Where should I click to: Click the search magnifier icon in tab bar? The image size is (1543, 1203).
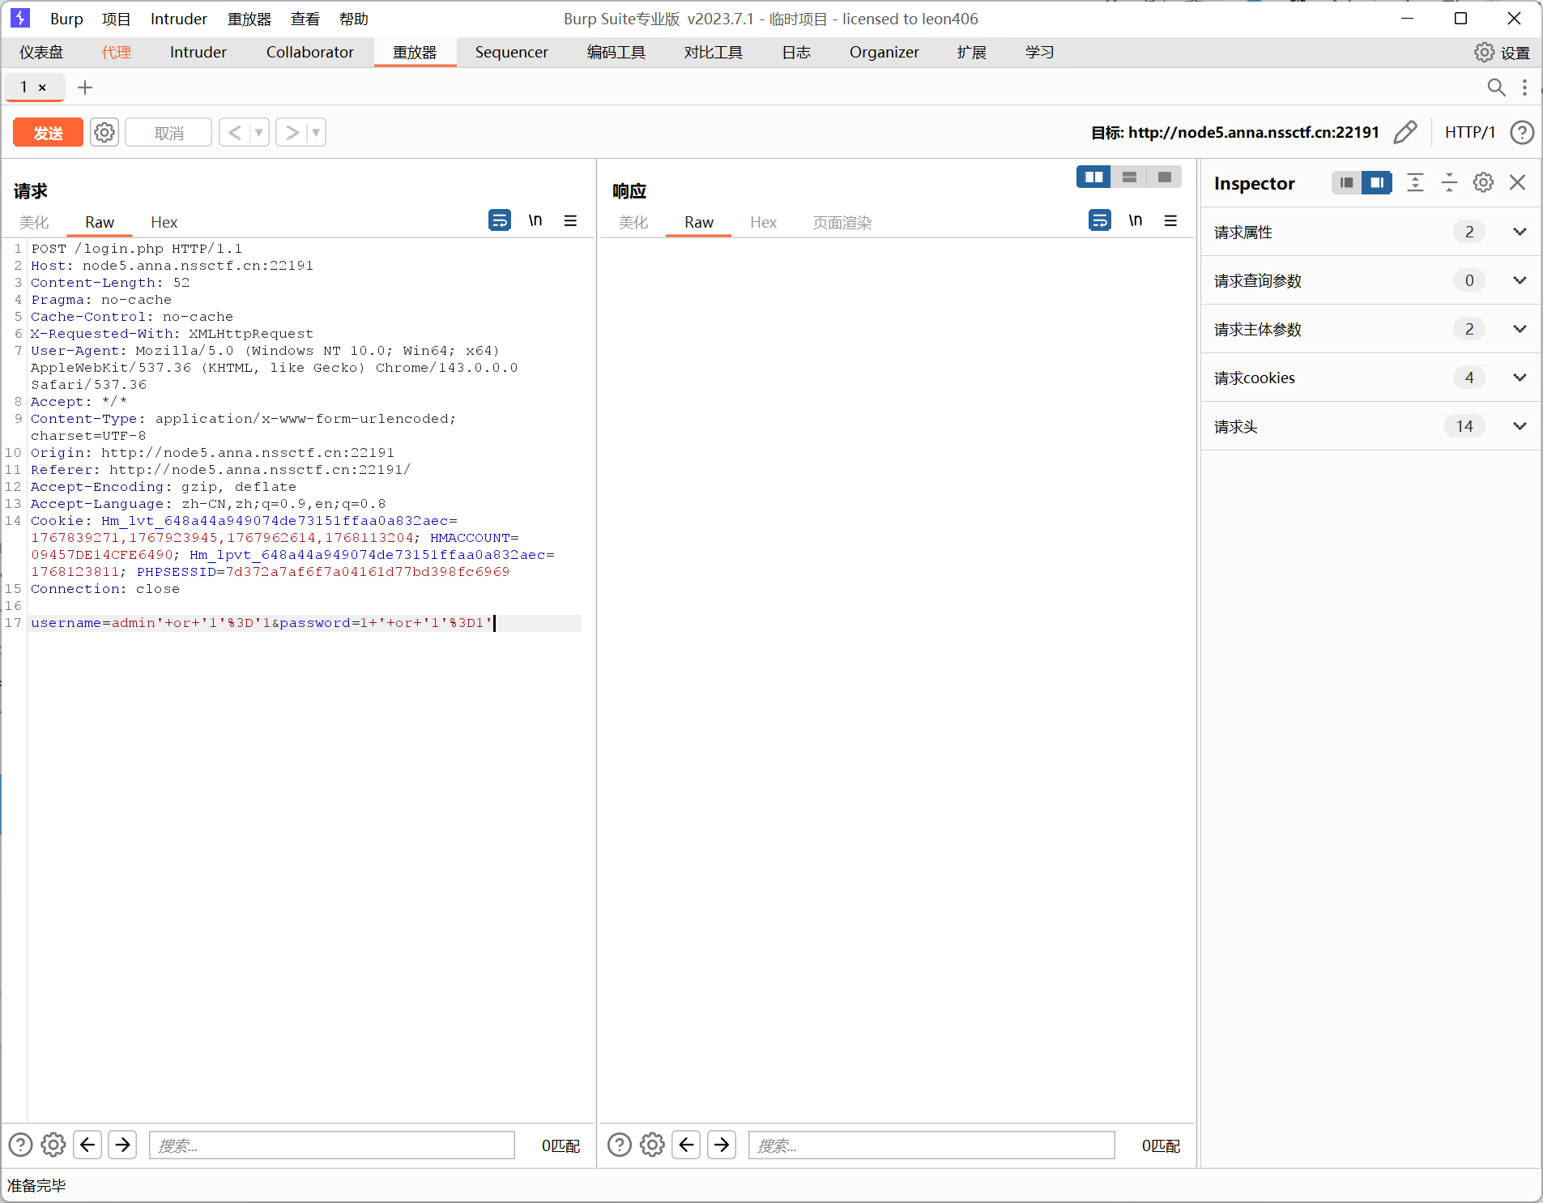pyautogui.click(x=1496, y=87)
